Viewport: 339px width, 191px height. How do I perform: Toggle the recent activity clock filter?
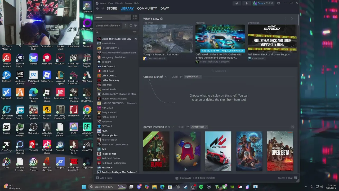pos(131,25)
